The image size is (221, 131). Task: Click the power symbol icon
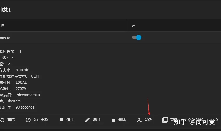pos(28,120)
